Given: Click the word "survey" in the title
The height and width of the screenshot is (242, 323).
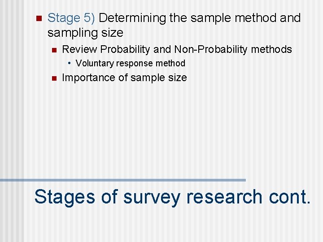Looking at the screenshot, I should (x=151, y=198).
